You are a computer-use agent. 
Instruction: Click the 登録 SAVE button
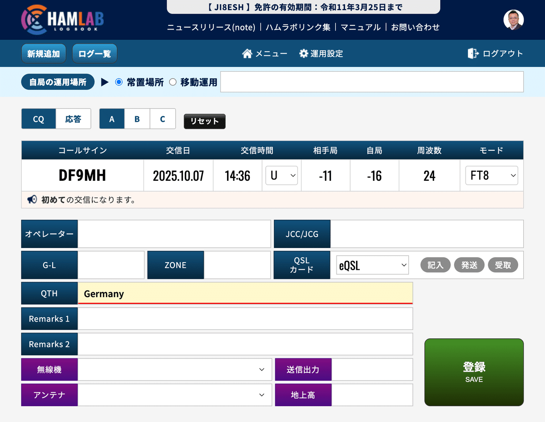click(x=474, y=372)
